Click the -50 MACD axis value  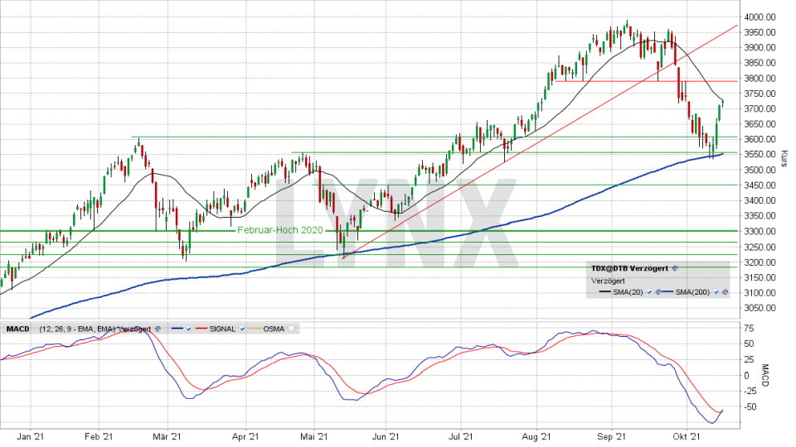tap(750, 407)
